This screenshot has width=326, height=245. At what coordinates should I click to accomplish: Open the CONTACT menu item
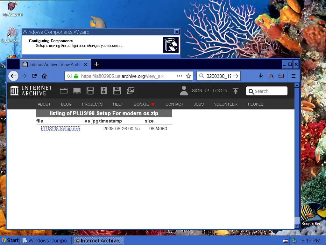tap(174, 104)
